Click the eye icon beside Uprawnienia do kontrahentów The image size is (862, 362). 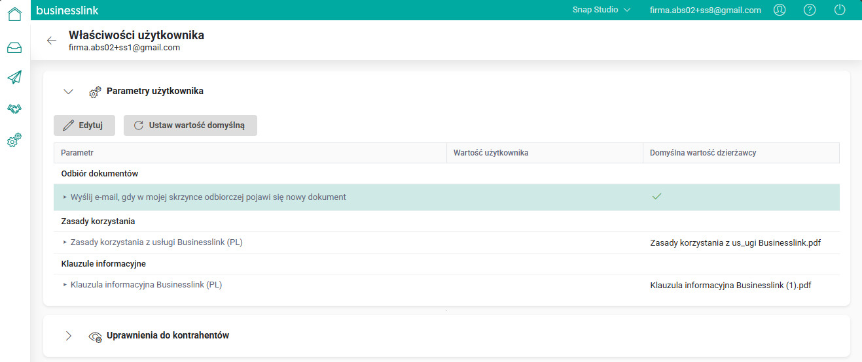[96, 337]
